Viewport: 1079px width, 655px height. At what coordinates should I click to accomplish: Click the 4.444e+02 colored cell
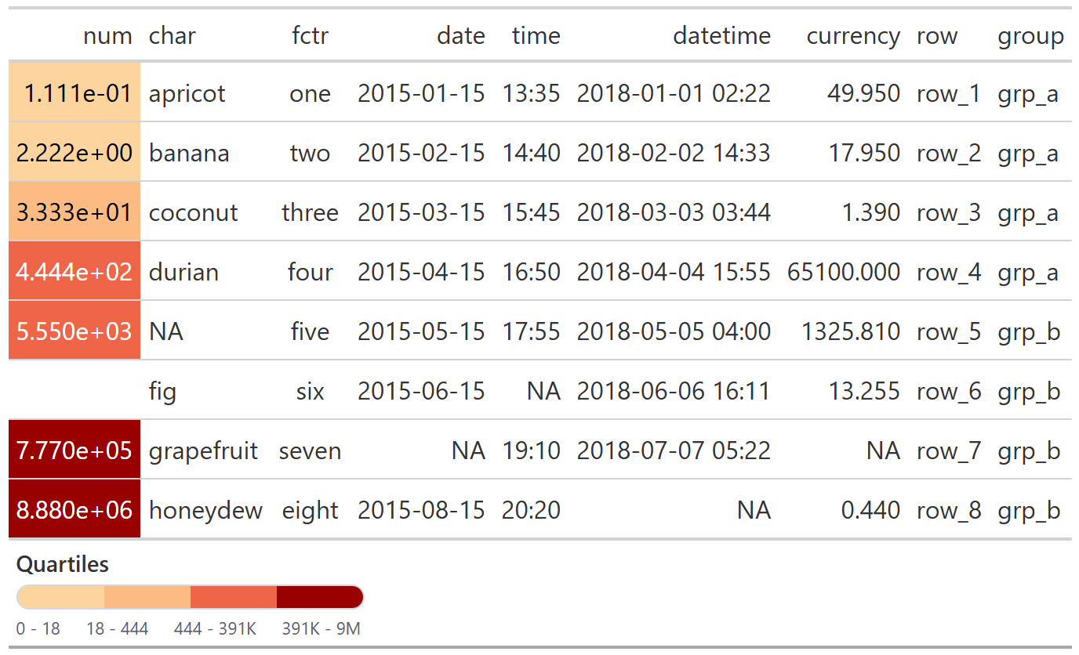point(74,272)
